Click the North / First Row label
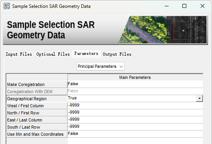Image resolution: width=212 pixels, height=144 pixels. coord(37,113)
